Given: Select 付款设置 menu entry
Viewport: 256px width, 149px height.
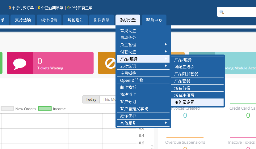Looking at the screenshot, I should (143, 52).
